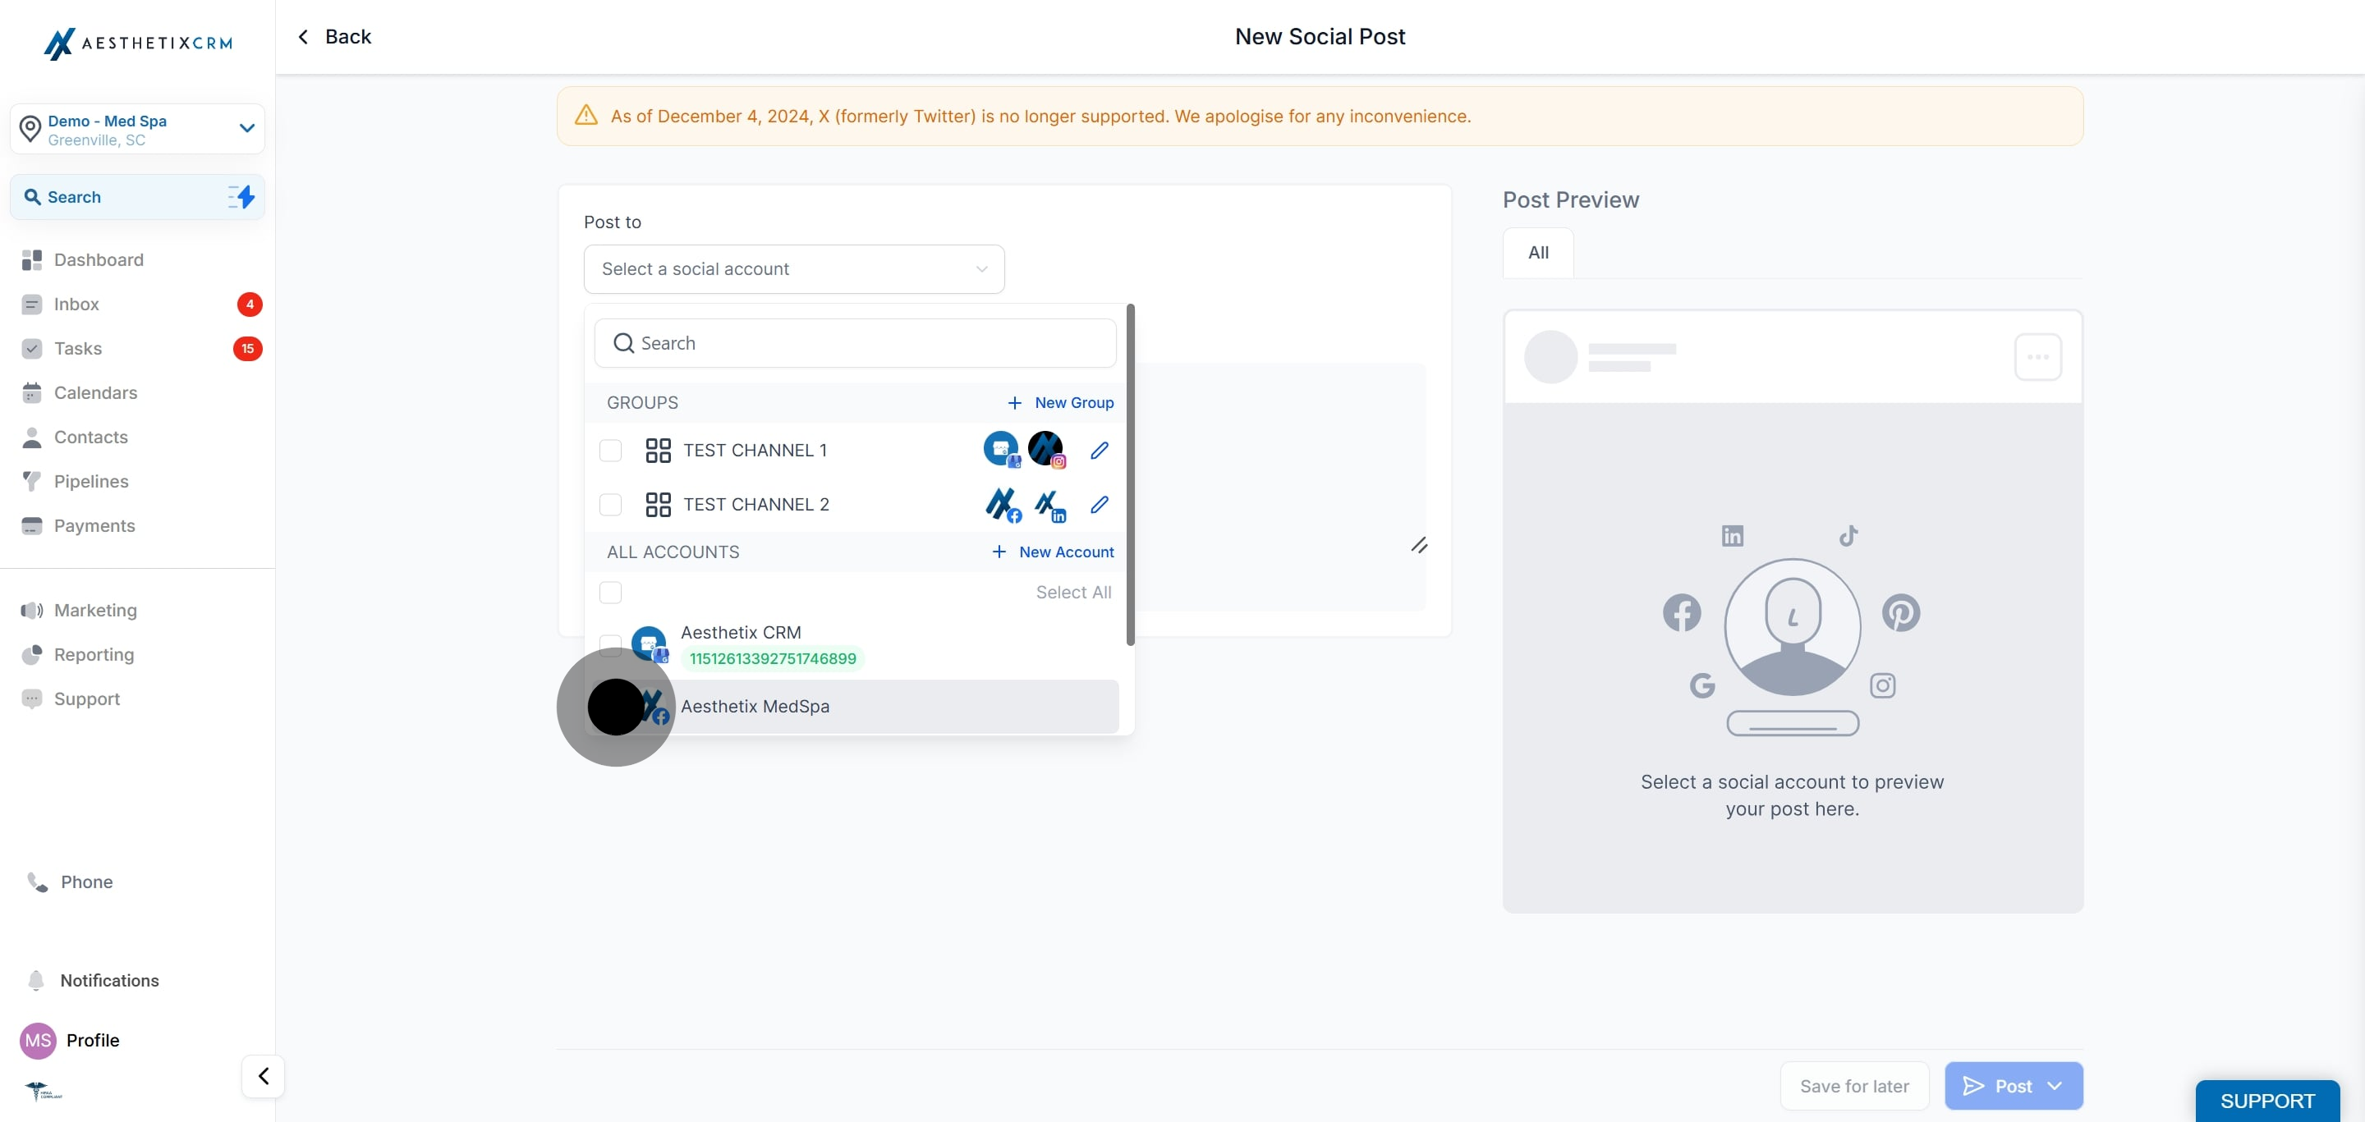This screenshot has height=1122, width=2365.
Task: Switch to the All preview tab
Action: tap(1538, 253)
